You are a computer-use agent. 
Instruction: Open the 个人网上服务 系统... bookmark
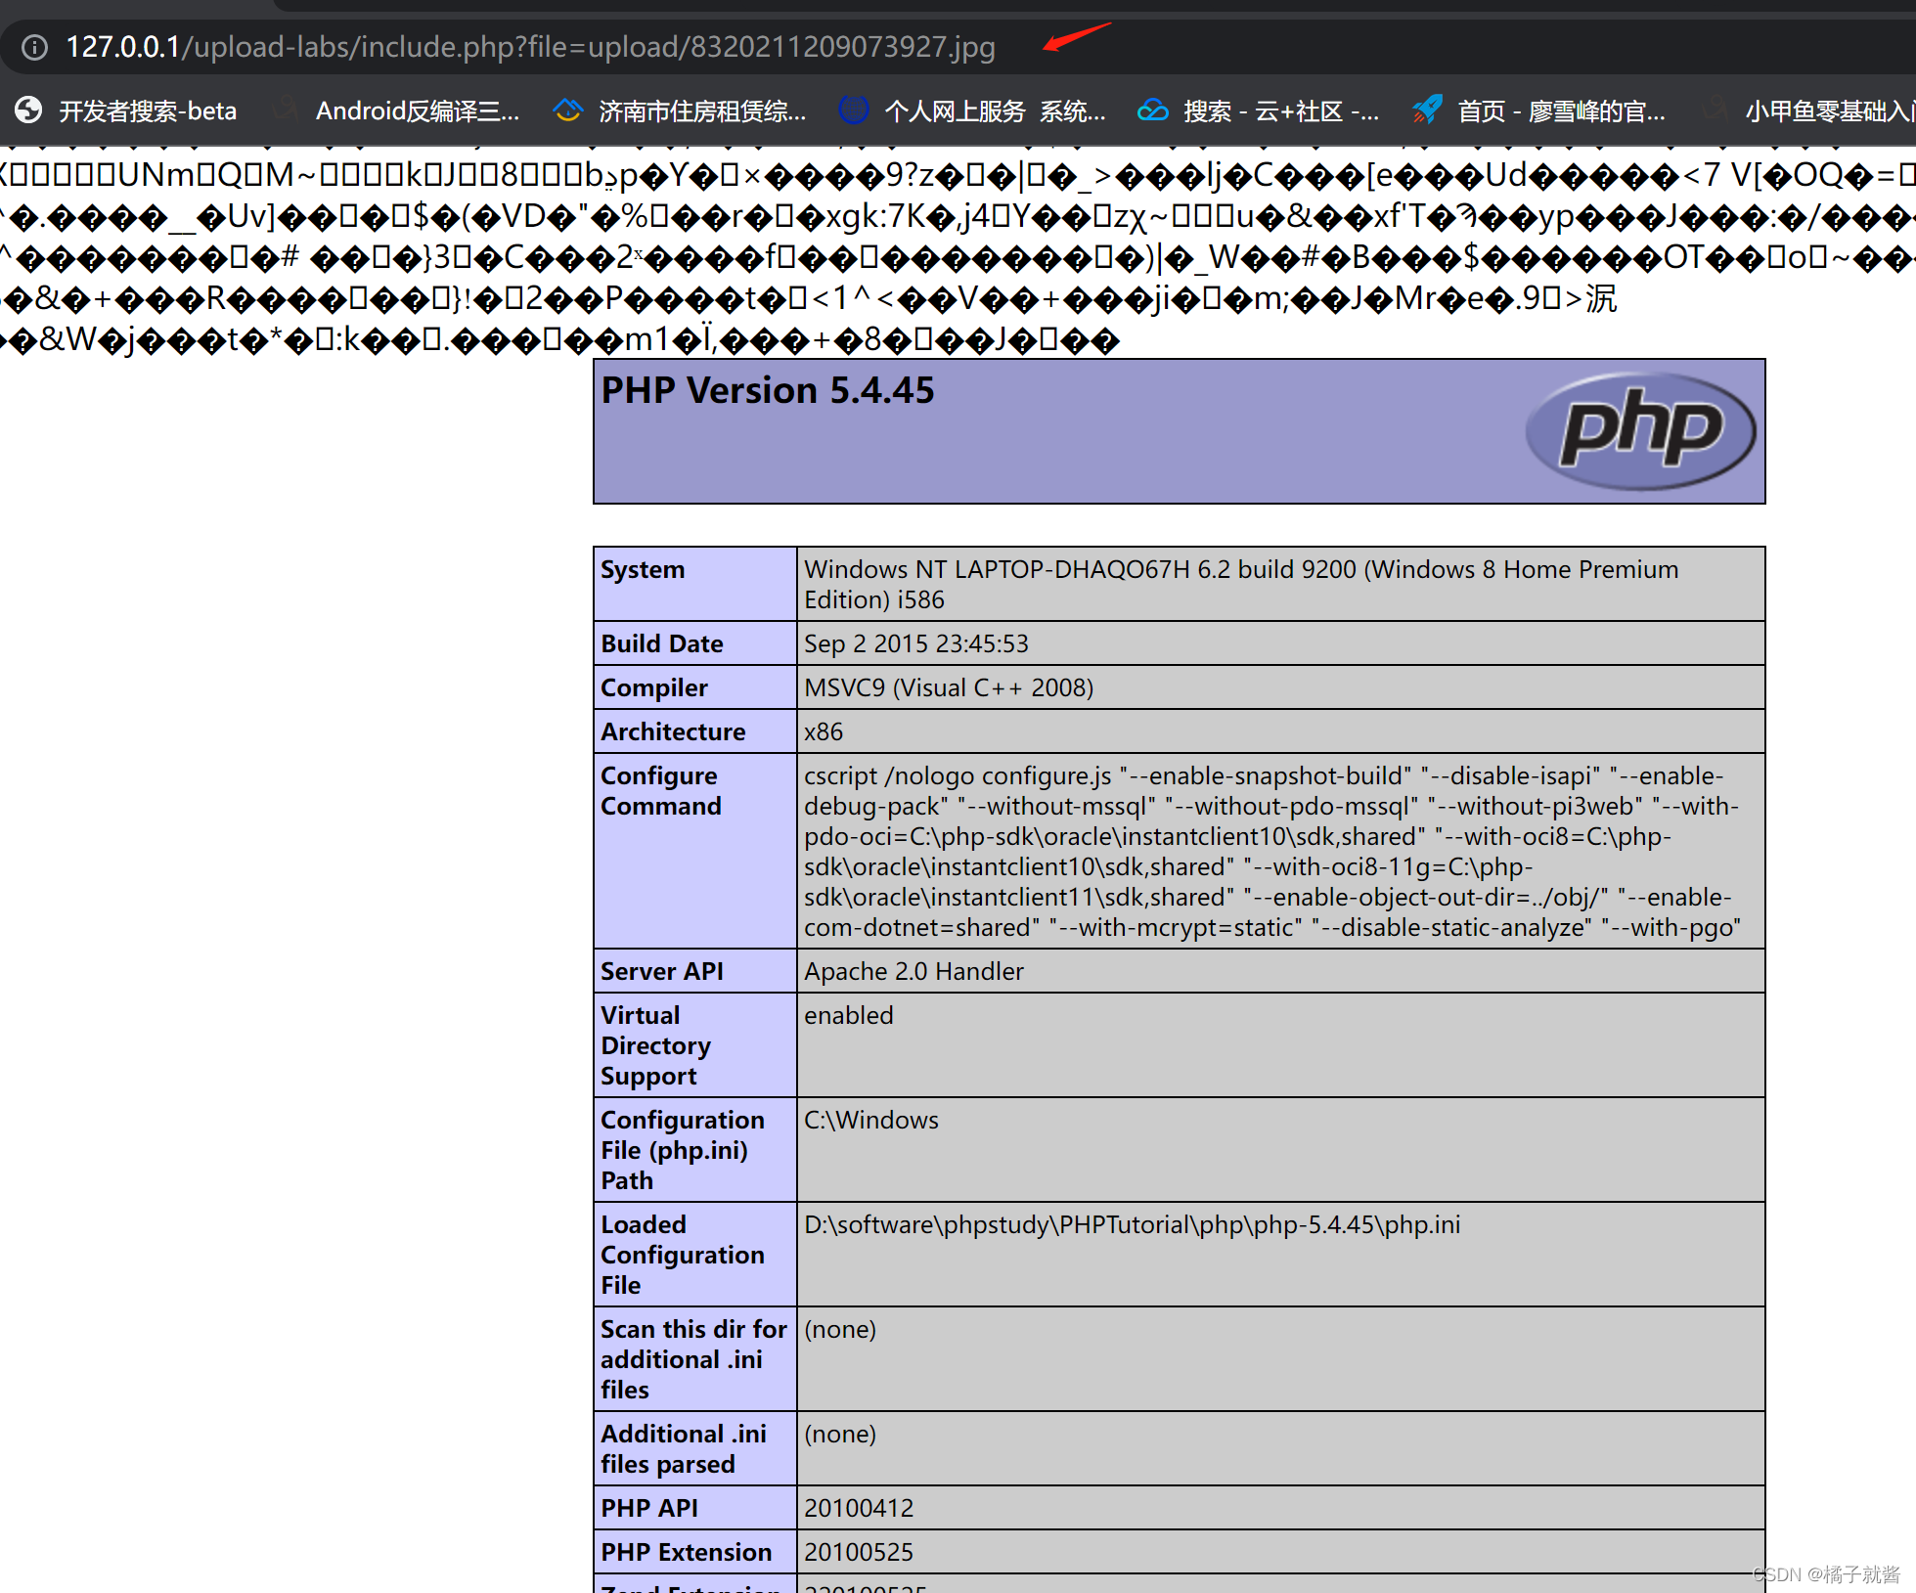pos(995,111)
